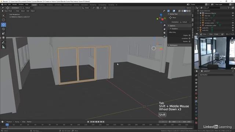235x132 pixels.
Task: Open the Object Mode dropdown
Action: (x=8, y=11)
